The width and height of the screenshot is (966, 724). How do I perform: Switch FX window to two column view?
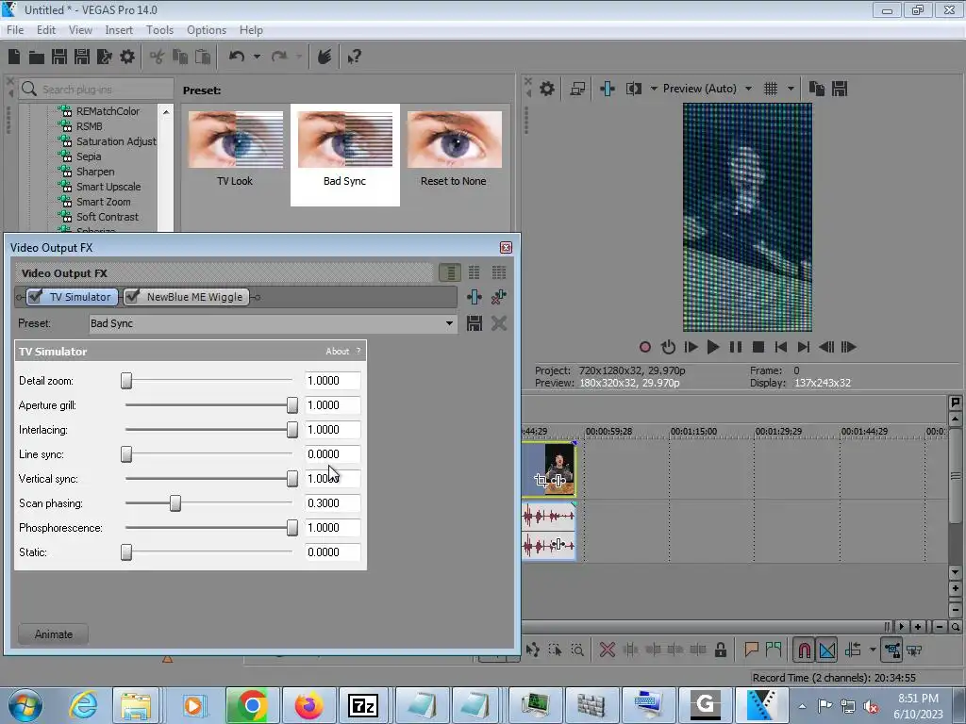(x=474, y=272)
